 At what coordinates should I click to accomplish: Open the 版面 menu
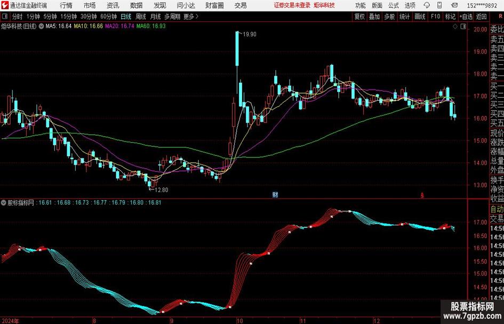pyautogui.click(x=377, y=5)
